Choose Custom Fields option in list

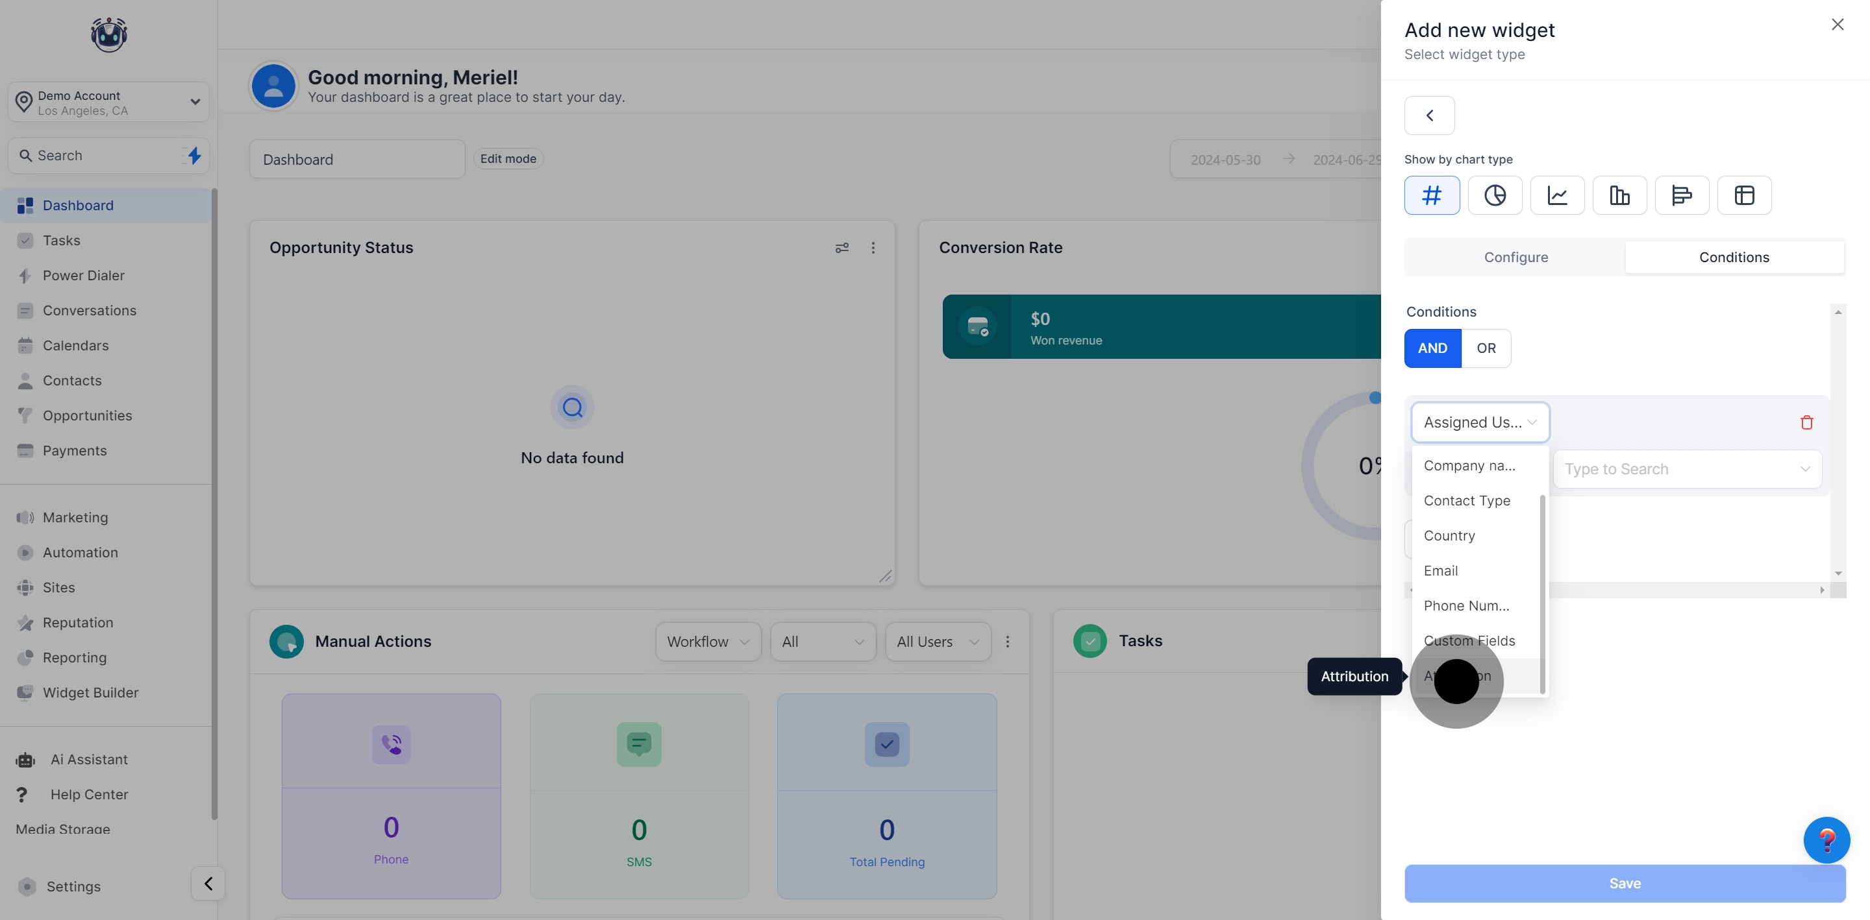[1469, 640]
